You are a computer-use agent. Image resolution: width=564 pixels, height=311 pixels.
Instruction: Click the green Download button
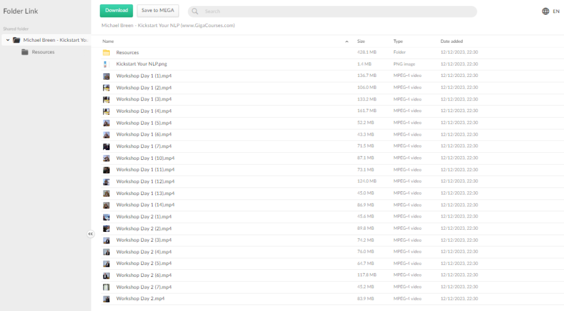(x=116, y=10)
